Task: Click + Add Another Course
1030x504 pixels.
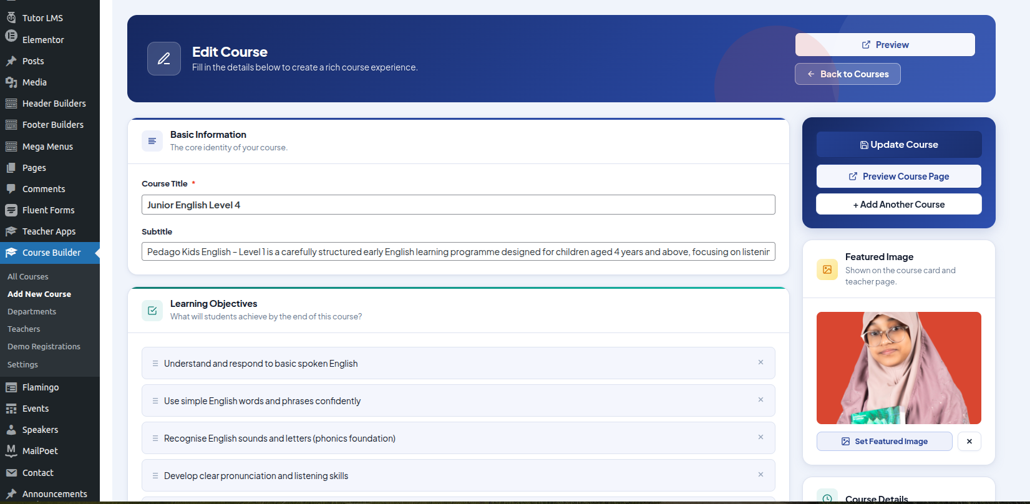Action: point(899,205)
